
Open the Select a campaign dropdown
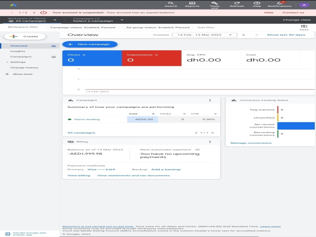click(x=122, y=20)
